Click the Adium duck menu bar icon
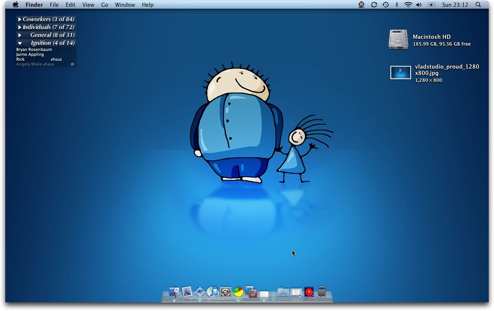The width and height of the screenshot is (494, 311). [361, 5]
